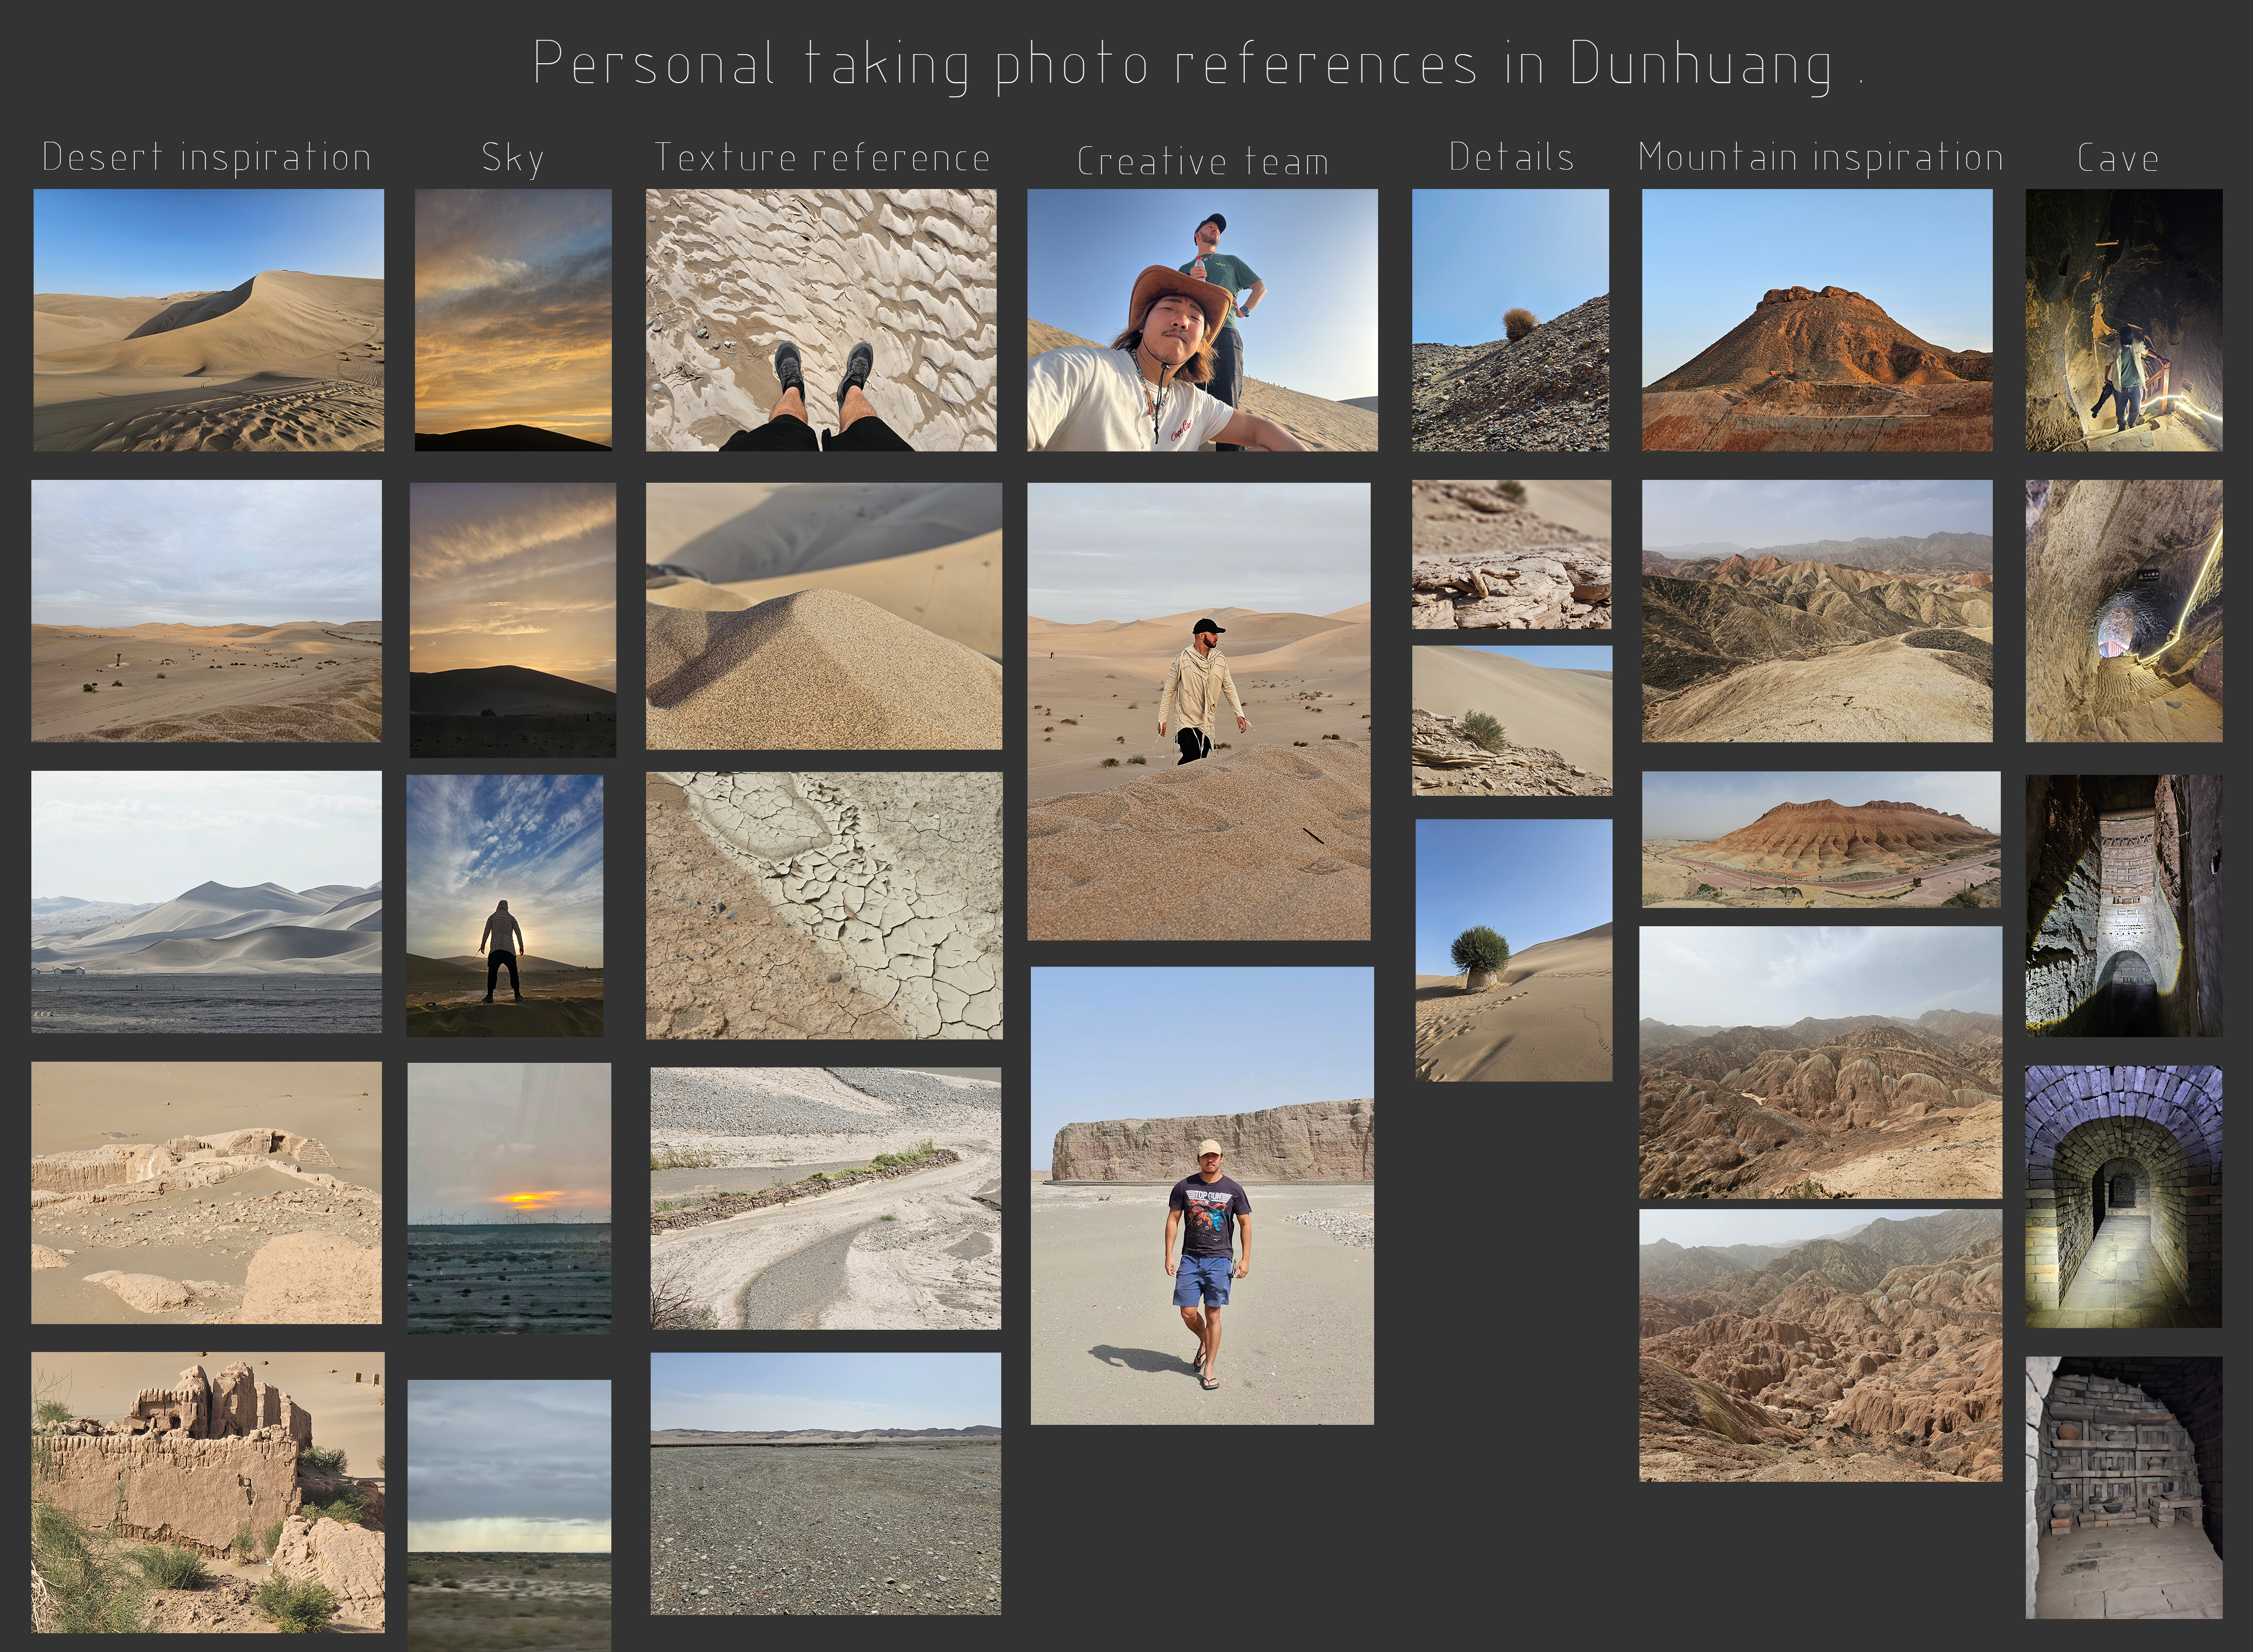Open the brick arched tunnel cave photo
Screen dimensions: 2253x1652
click(2123, 1196)
